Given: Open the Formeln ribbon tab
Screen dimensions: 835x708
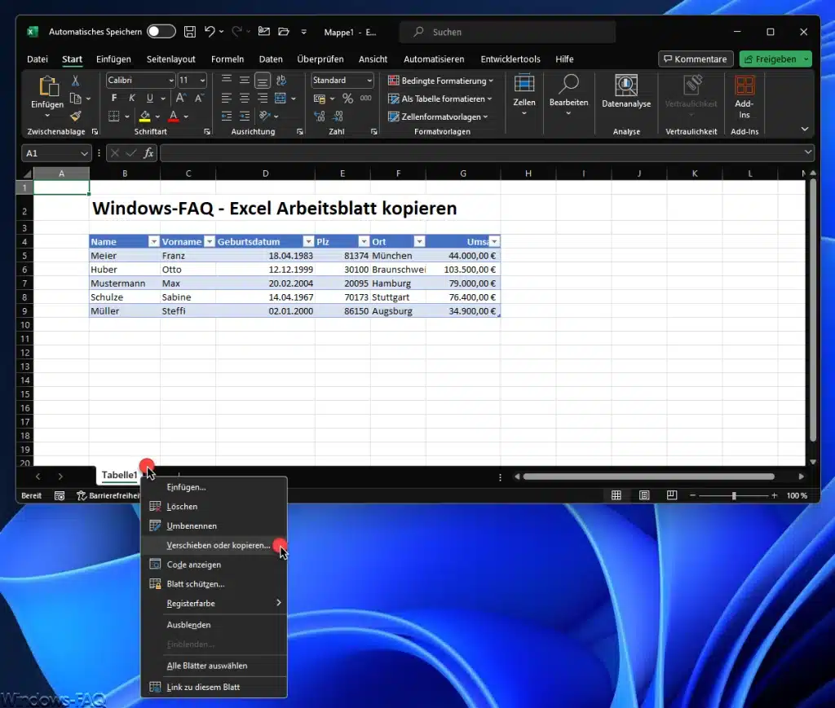Looking at the screenshot, I should click(x=228, y=59).
